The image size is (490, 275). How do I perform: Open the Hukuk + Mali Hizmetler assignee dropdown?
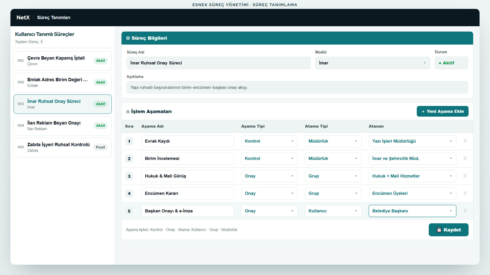(412, 176)
